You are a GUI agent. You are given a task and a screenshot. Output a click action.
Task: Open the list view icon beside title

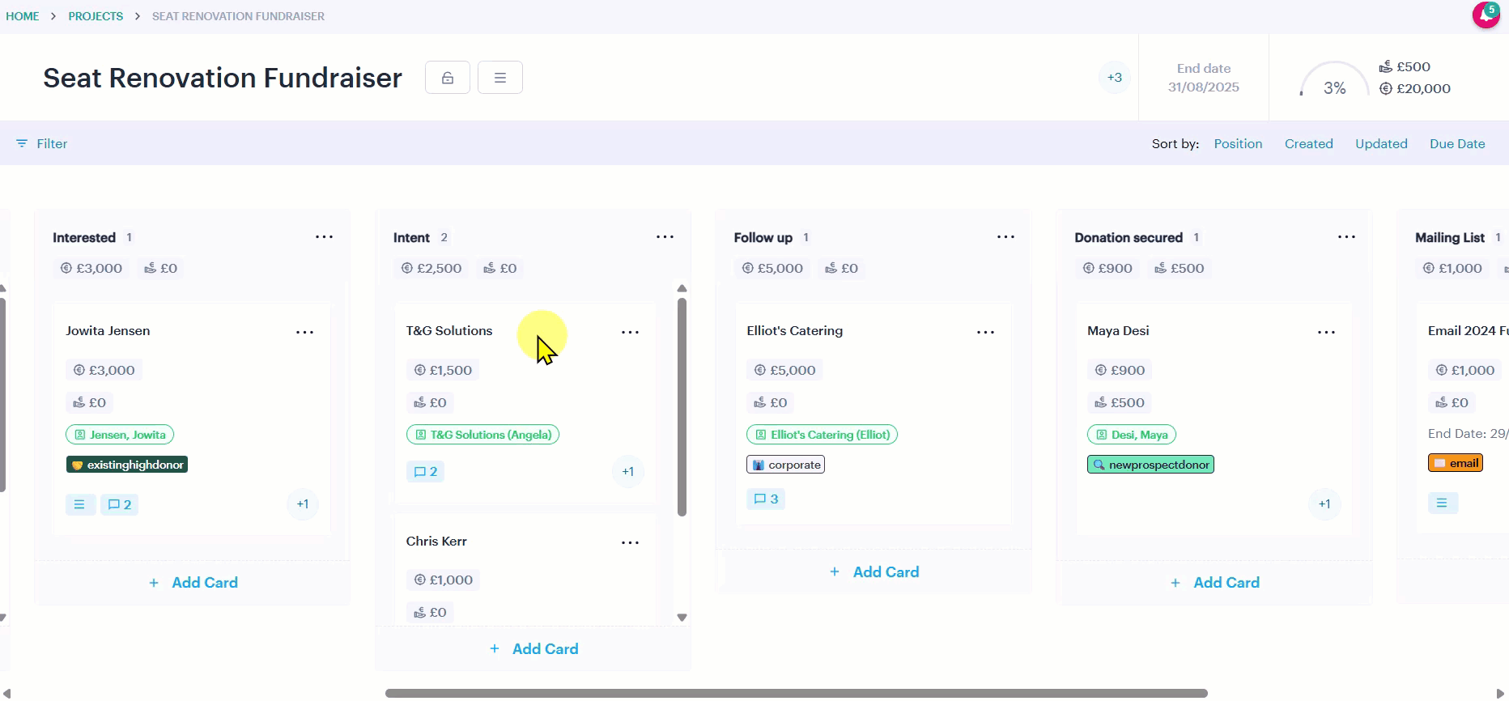(500, 78)
